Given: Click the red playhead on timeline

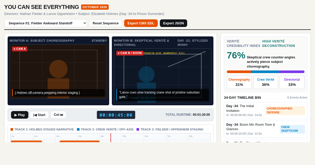Looking at the screenshot, I should [111, 138].
